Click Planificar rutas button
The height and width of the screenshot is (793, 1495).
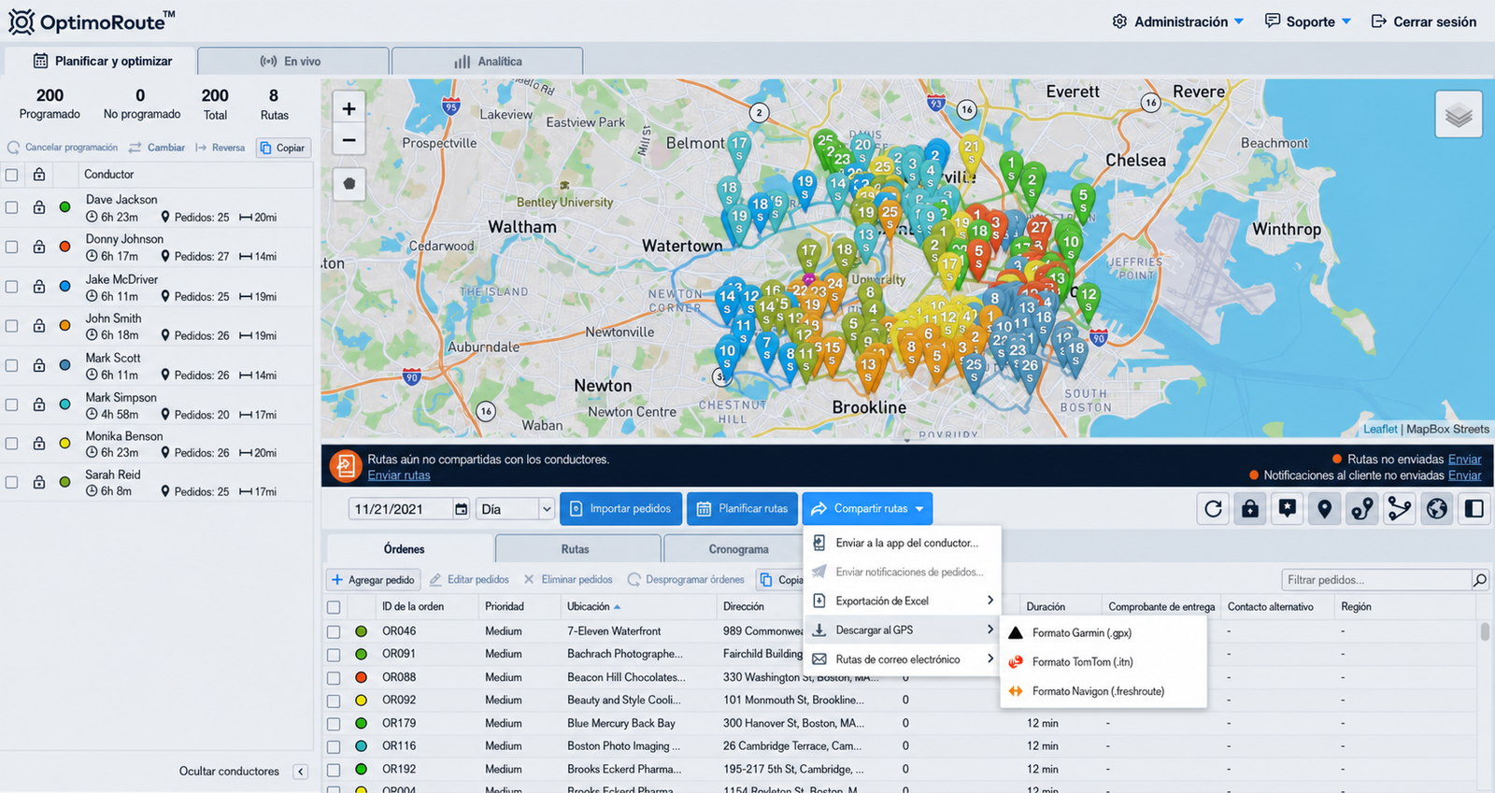[x=743, y=509]
